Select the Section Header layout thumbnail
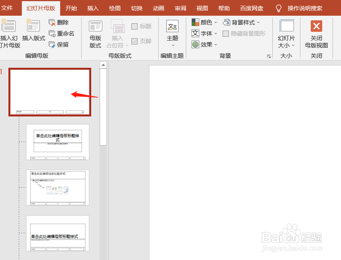Viewport: 341px width, 260px height. [x=57, y=233]
